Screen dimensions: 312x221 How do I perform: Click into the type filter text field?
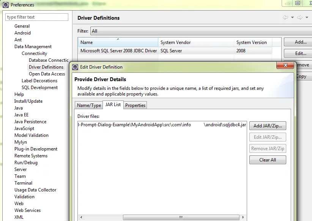pos(37,17)
